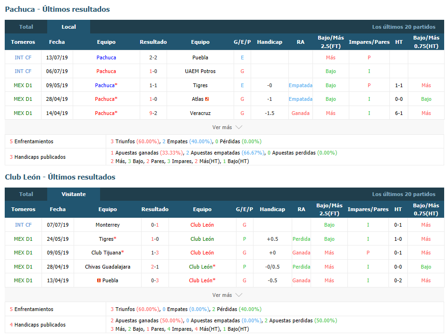Screen dimensions: 447x336
Task: Click Pachuca - Últimos resultados heading
Action: (57, 9)
